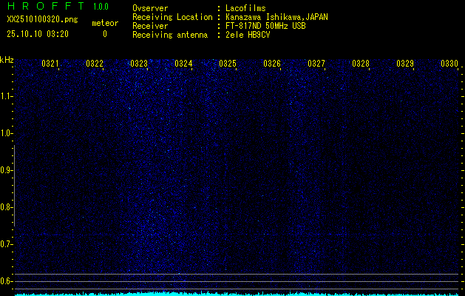
Task: Select the 0323 time marker
Action: pyautogui.click(x=139, y=64)
